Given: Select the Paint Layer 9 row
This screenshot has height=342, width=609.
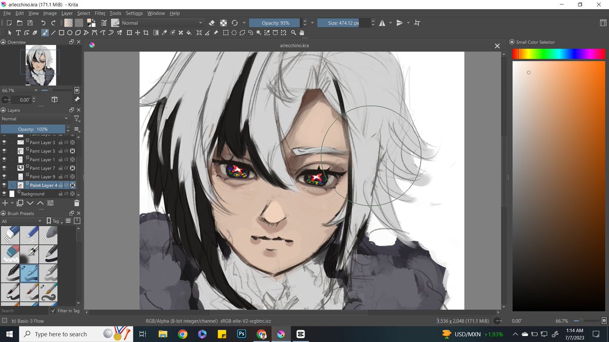Looking at the screenshot, I should point(42,177).
